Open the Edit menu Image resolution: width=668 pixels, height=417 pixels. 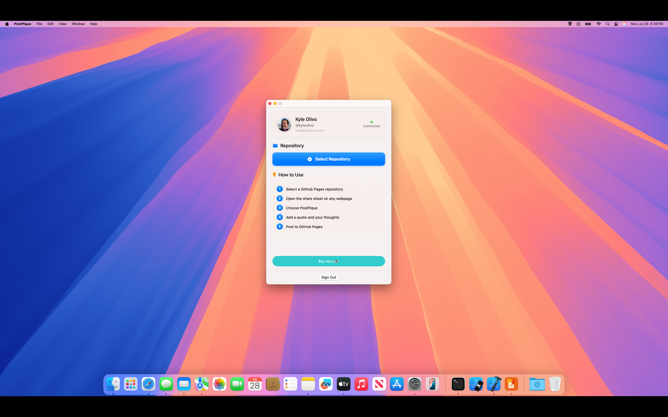51,24
